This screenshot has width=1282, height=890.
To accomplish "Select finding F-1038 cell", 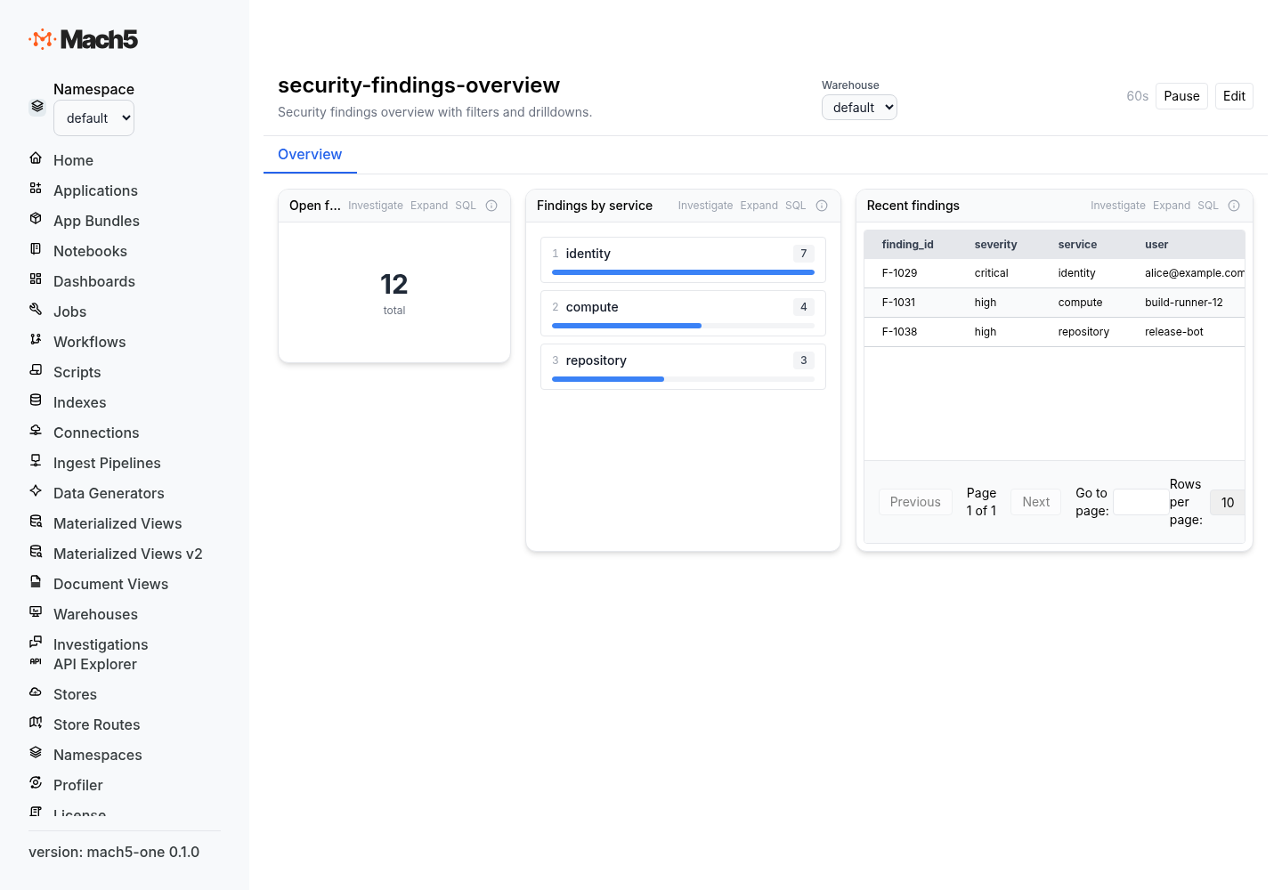I will 899,332.
